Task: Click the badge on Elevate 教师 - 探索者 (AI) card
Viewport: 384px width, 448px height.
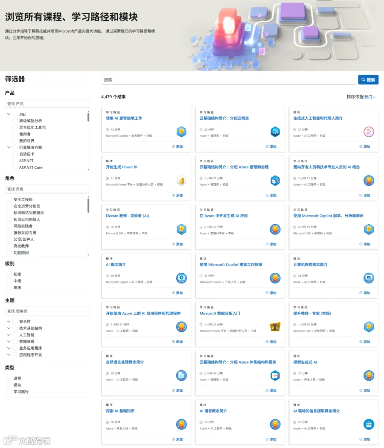Action: (181, 229)
